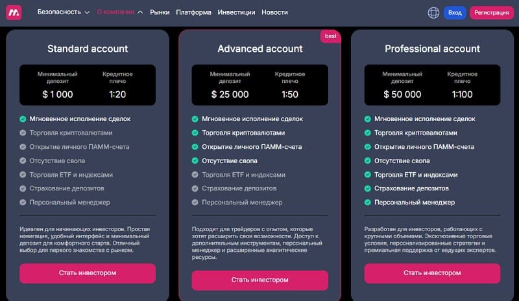The height and width of the screenshot is (301, 519).
Task: Go to the Рынки menu item
Action: click(160, 12)
